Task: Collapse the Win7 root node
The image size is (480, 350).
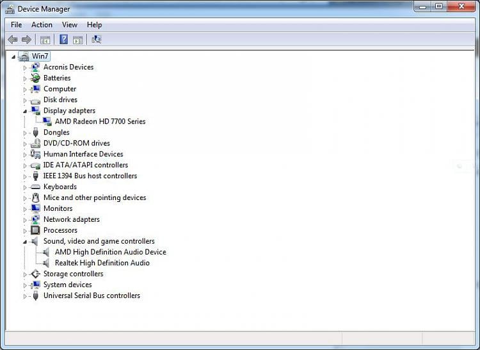Action: click(13, 57)
